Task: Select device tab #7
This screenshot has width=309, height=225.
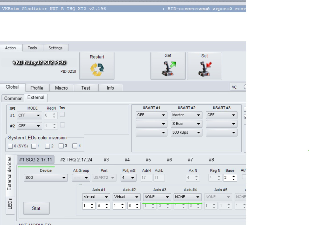Action: 190,160
